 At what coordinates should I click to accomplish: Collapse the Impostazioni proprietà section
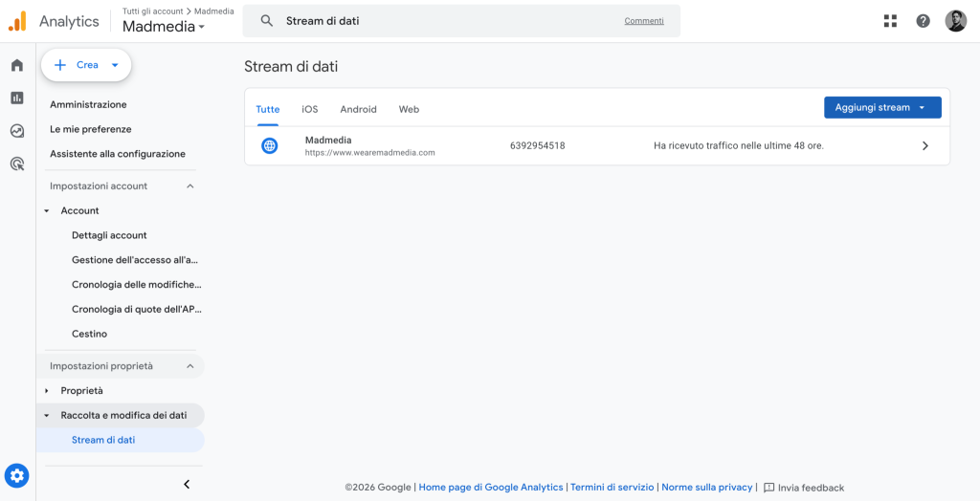coord(190,366)
